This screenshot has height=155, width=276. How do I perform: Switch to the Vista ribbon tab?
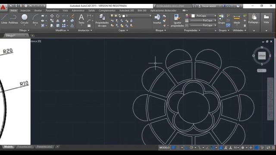[x=65, y=10]
